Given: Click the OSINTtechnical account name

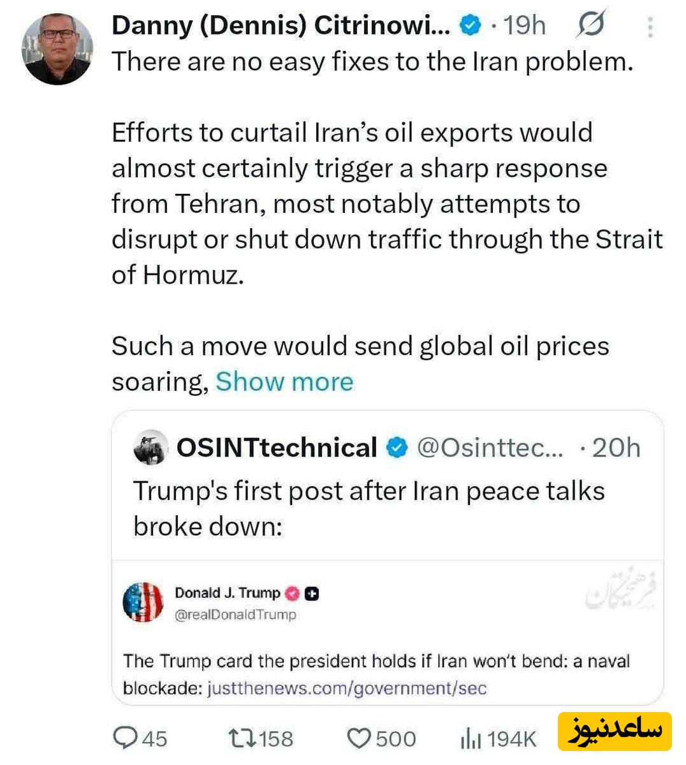Looking at the screenshot, I should 277,448.
